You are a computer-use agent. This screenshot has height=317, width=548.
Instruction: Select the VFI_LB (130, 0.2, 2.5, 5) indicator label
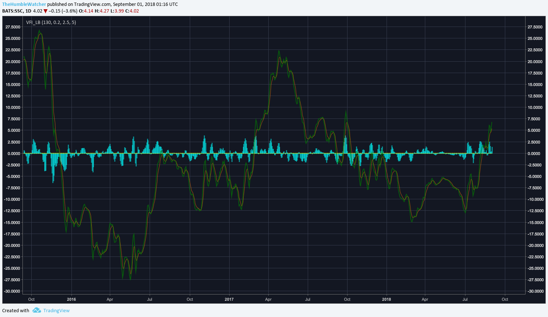tap(51, 23)
